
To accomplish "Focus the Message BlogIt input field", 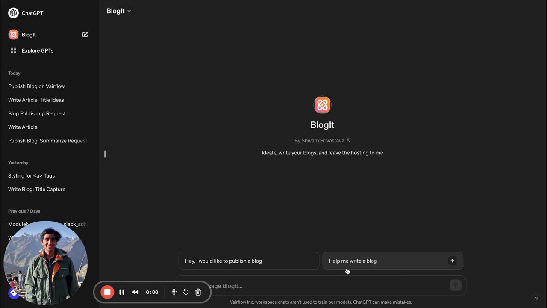I will click(321, 286).
